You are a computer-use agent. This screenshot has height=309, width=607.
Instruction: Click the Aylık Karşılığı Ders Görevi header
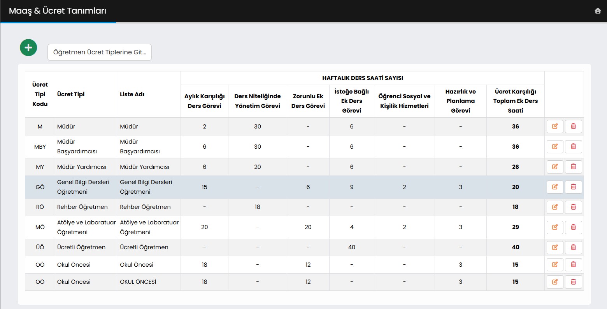[x=205, y=101]
